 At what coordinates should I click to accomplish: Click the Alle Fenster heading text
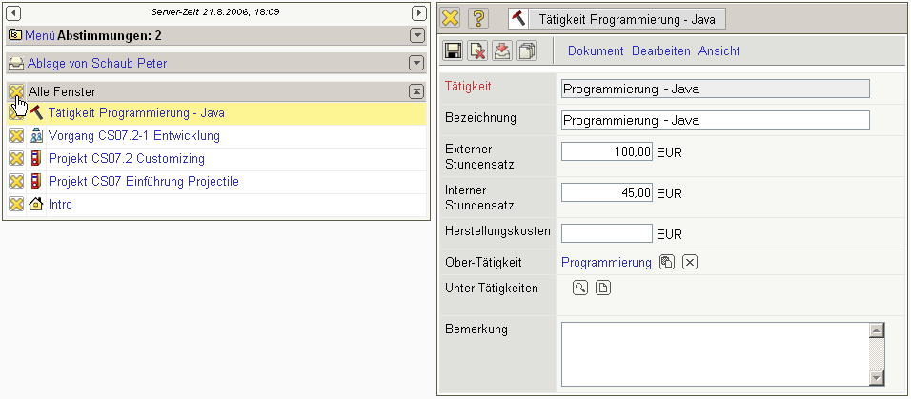point(62,91)
